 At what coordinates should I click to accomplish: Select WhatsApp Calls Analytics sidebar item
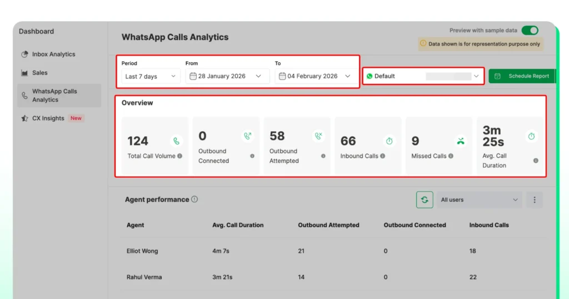tap(59, 96)
